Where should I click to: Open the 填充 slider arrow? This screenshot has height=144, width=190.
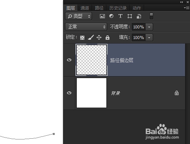pos(149,38)
